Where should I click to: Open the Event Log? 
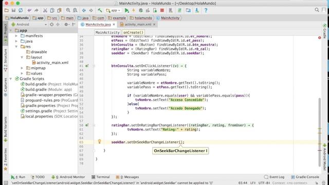tap(275, 177)
